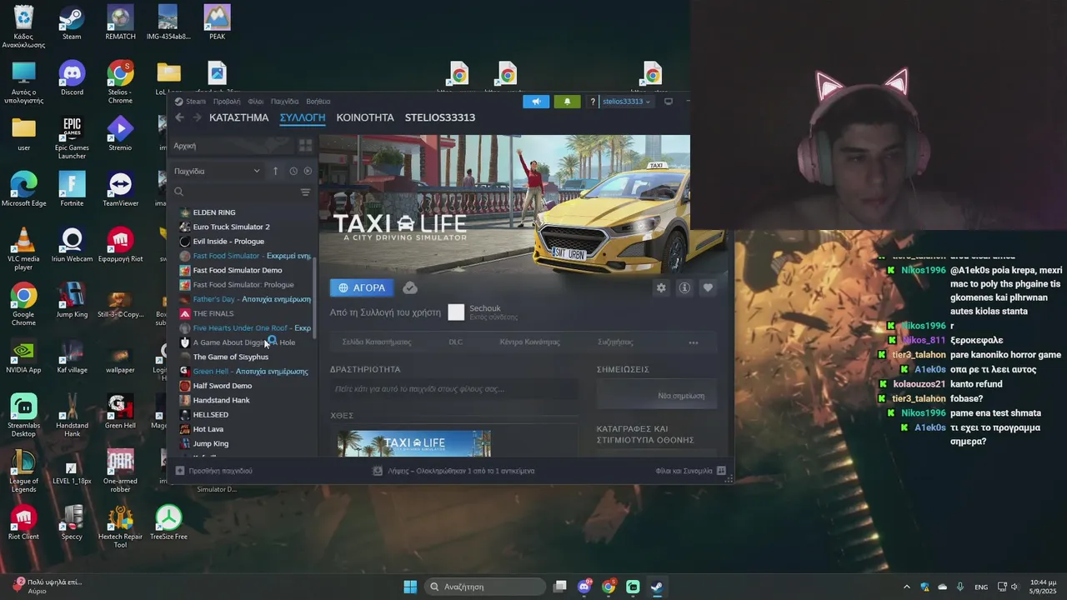Viewport: 1067px width, 600px height.
Task: Open Σελίδα Καταστήματος link for Taxi Life
Action: pyautogui.click(x=377, y=342)
